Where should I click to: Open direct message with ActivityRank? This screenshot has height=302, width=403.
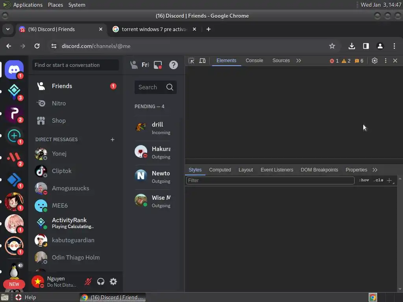pos(76,223)
